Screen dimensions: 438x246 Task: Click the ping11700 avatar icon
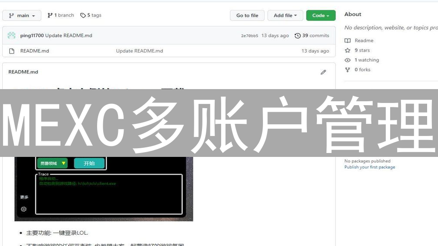11,35
